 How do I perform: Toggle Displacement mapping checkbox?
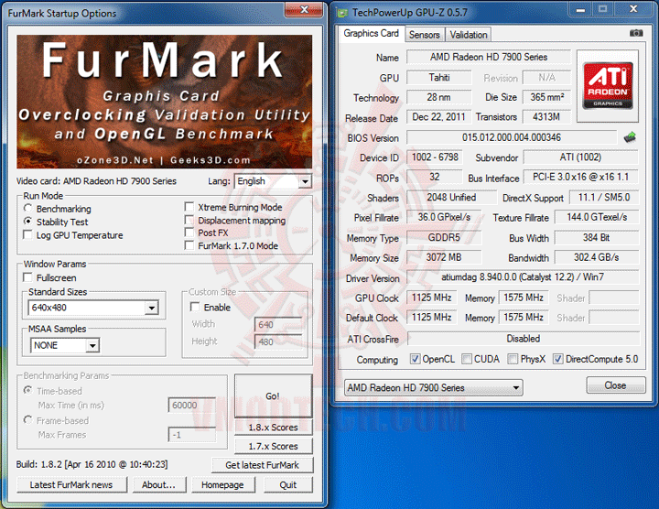189,220
